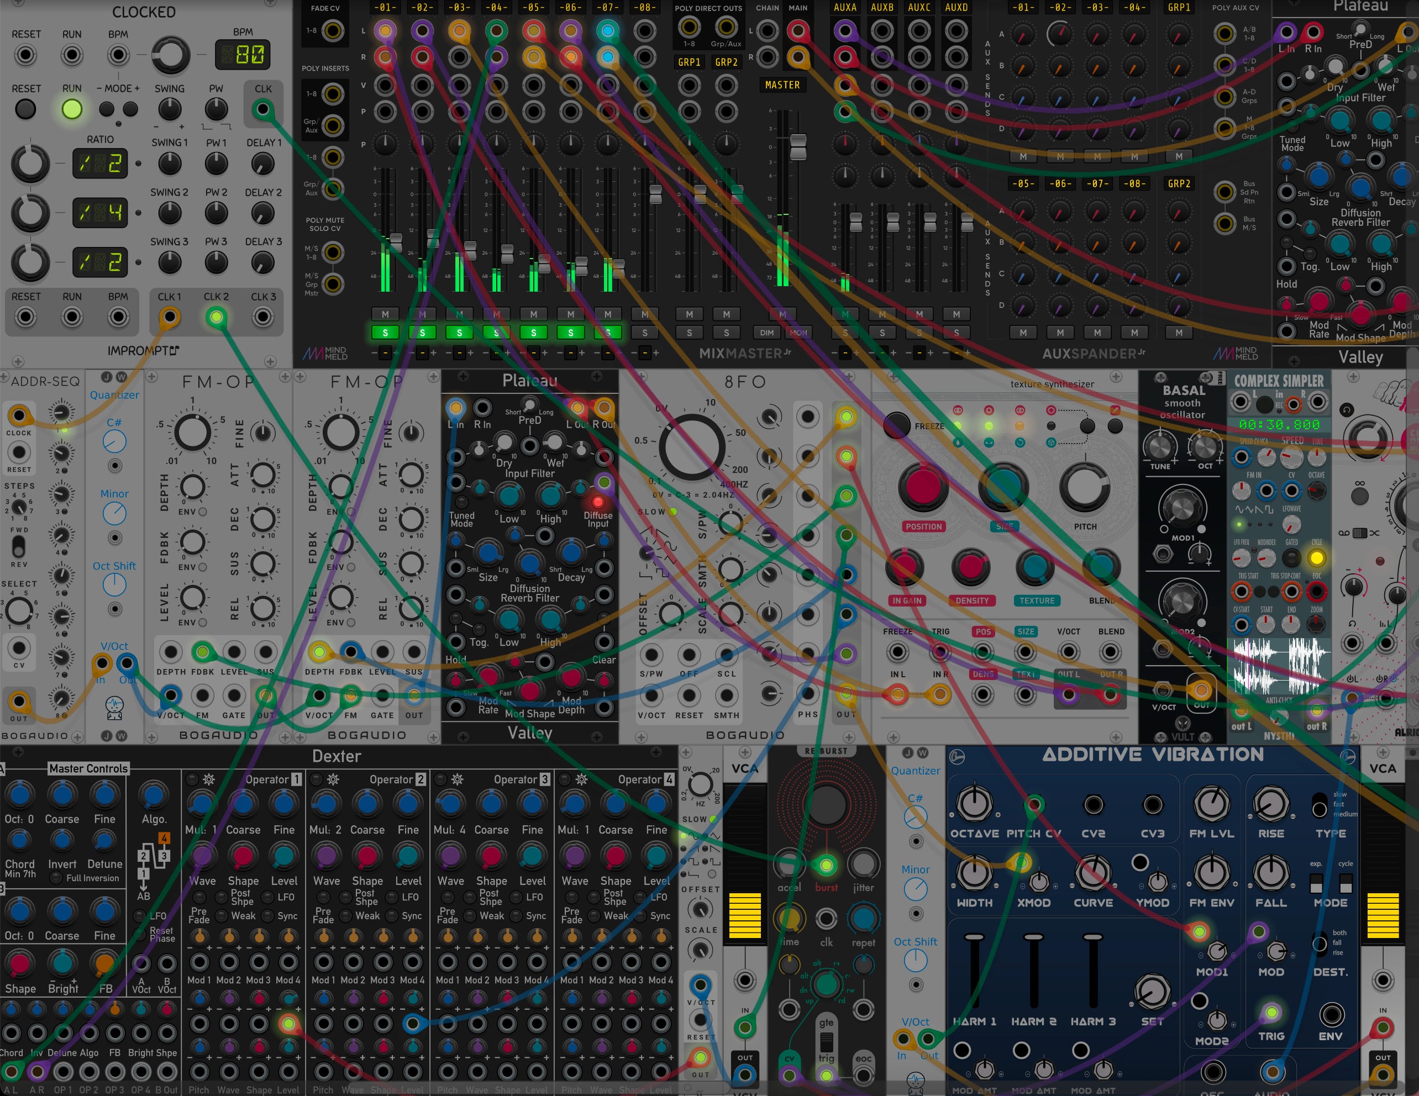
Task: Click the CLOCKED ratio display showing /4
Action: pos(99,213)
